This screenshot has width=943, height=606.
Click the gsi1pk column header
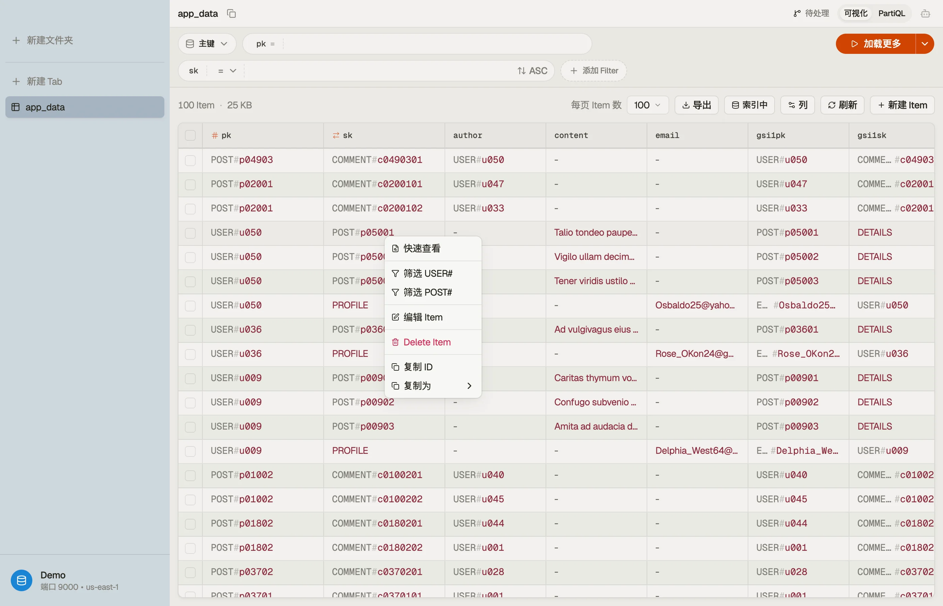798,135
